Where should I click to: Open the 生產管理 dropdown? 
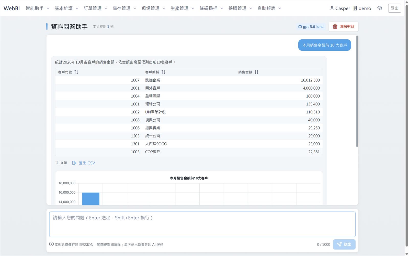point(182,8)
